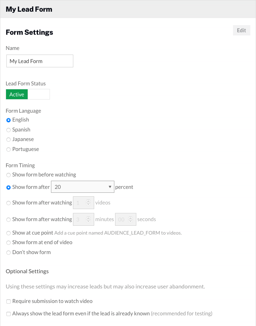Select the Spanish language option
This screenshot has width=256, height=326.
(8, 130)
